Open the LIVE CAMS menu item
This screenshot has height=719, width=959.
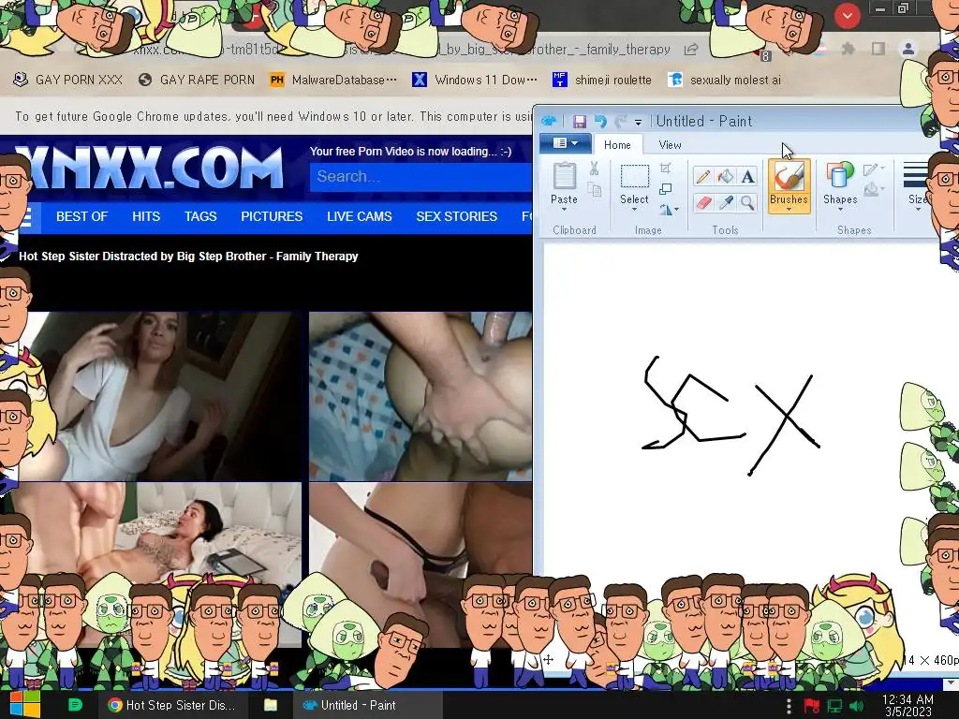point(360,216)
